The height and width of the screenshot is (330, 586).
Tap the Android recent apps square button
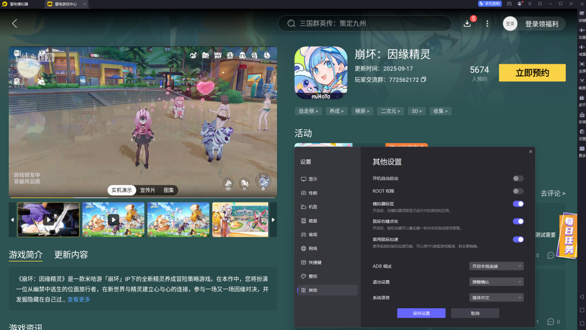click(582, 323)
